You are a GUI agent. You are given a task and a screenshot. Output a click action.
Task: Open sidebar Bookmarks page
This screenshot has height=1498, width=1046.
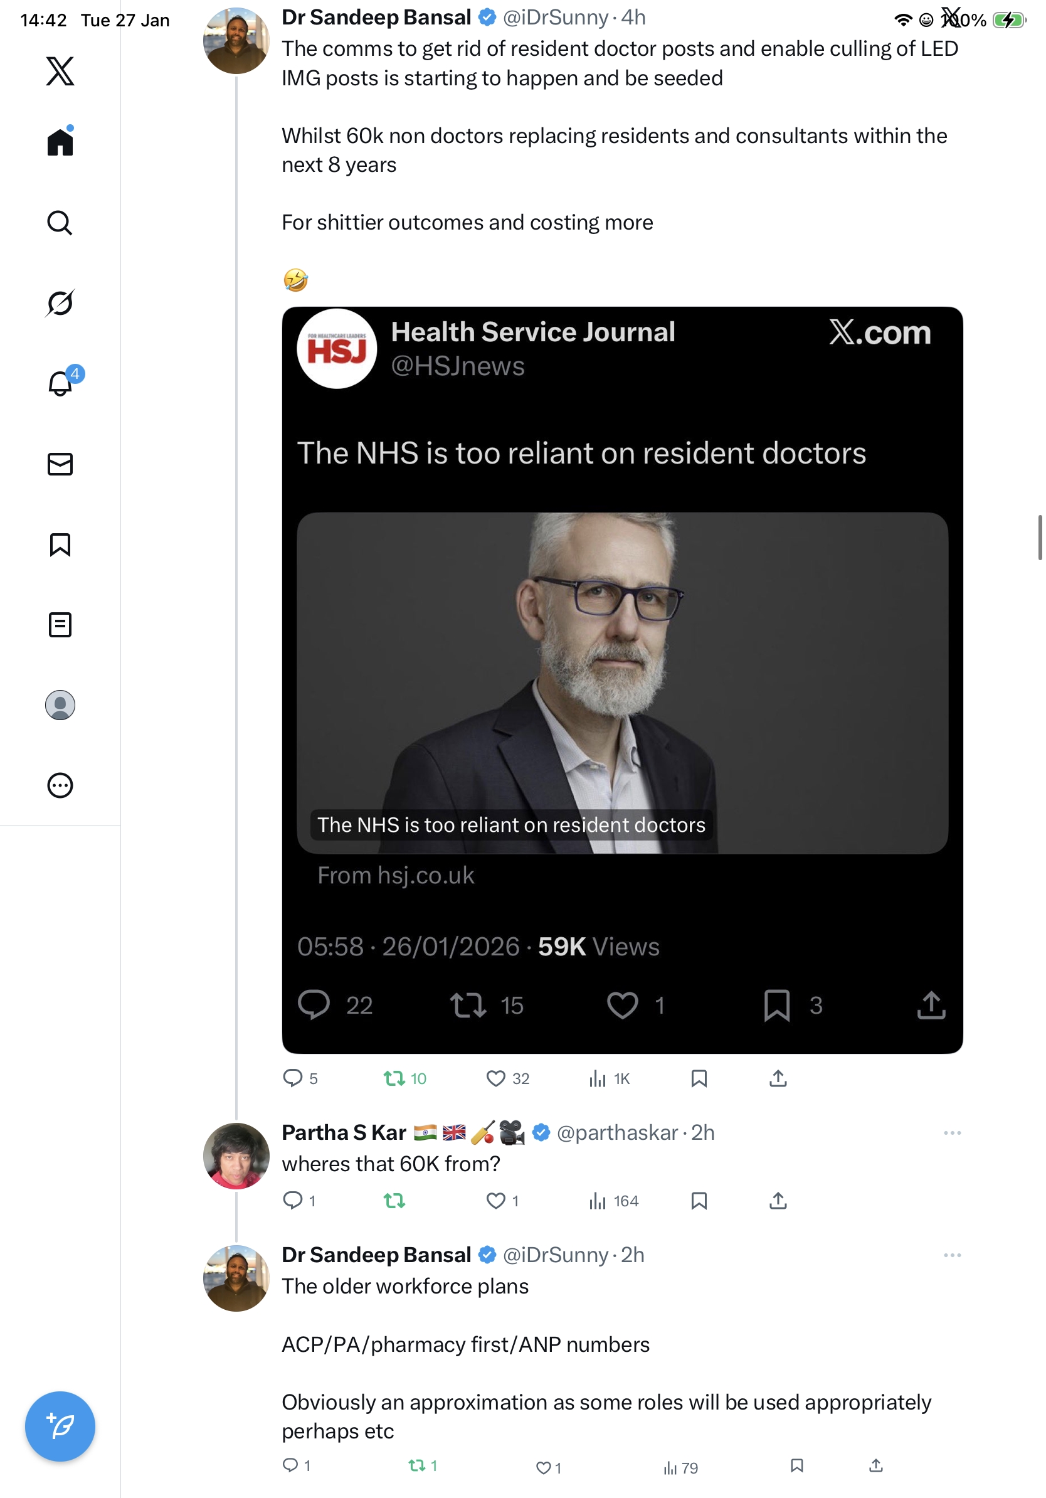tap(60, 544)
